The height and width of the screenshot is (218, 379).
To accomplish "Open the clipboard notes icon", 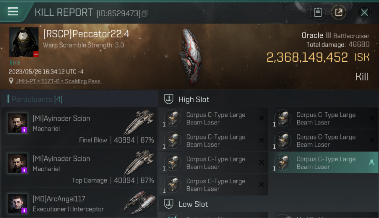I will 318,12.
